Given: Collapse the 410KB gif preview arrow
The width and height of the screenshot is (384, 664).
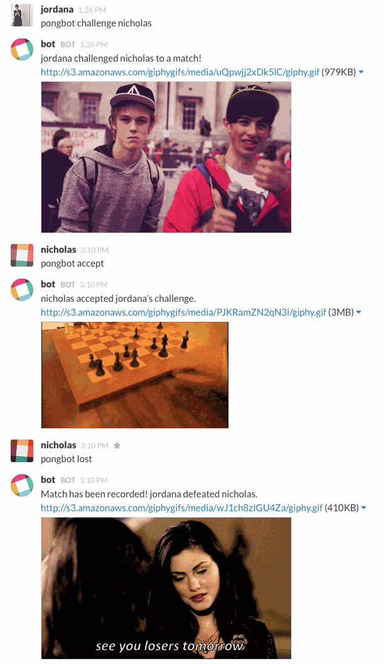Looking at the screenshot, I should pyautogui.click(x=364, y=507).
